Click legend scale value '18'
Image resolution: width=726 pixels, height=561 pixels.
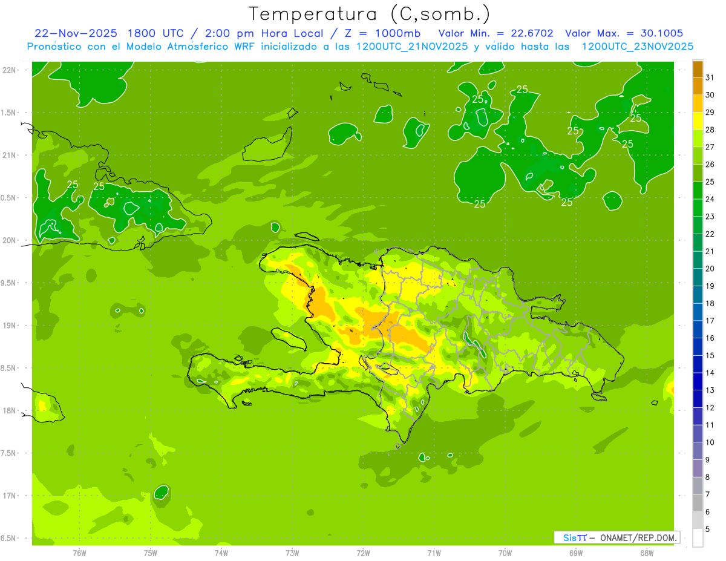tap(710, 304)
